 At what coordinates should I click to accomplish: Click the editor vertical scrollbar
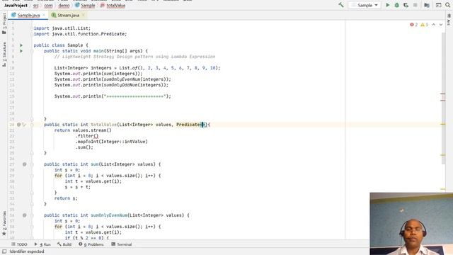point(443,98)
